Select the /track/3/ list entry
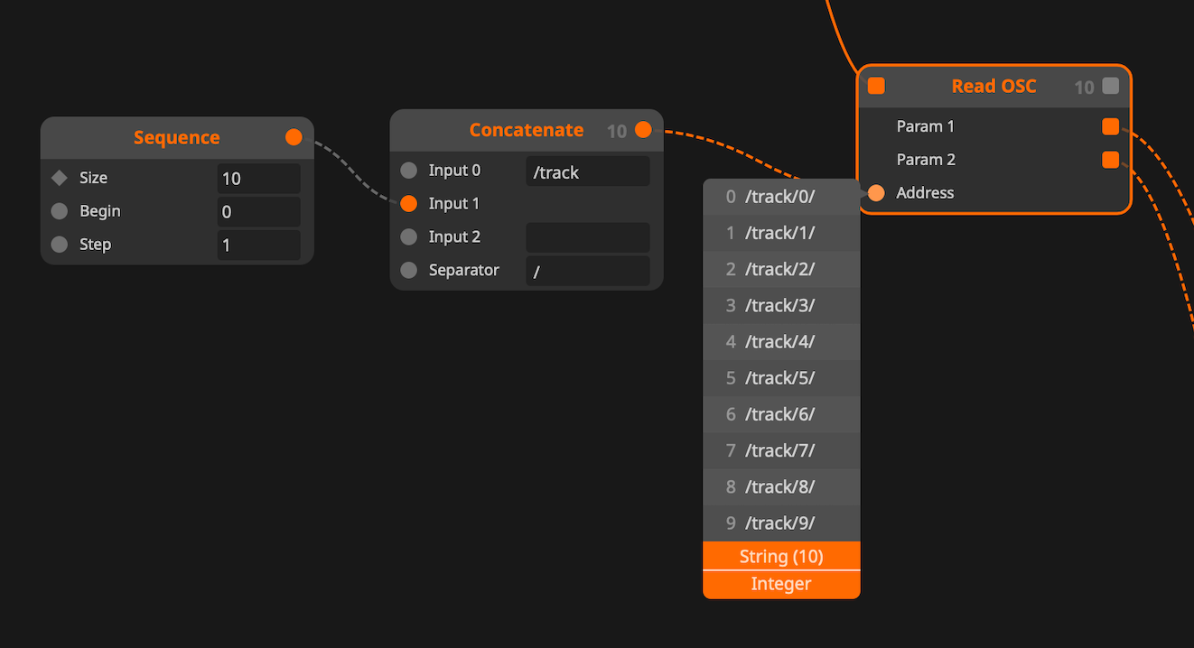Screen dimensions: 1194x648 (x=781, y=306)
